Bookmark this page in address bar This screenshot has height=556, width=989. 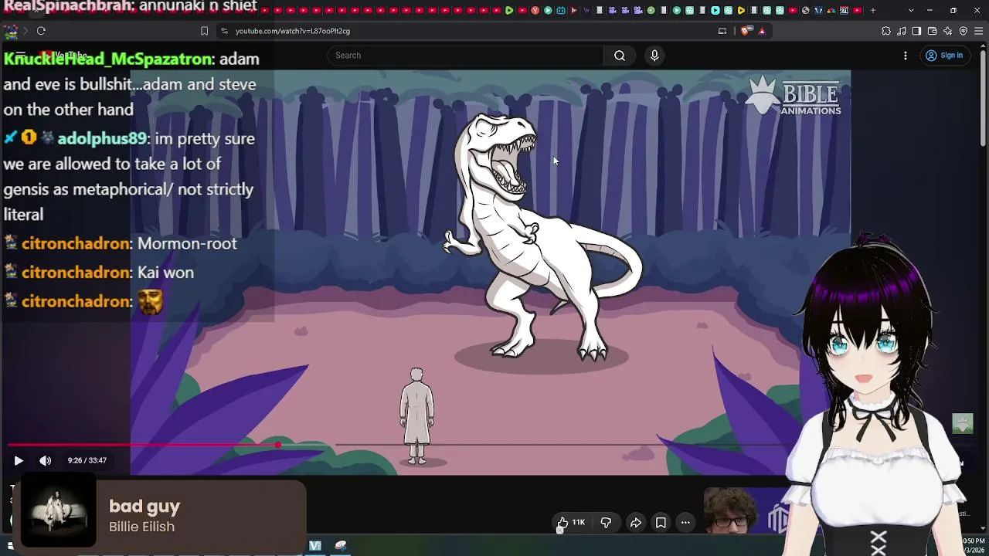[204, 31]
